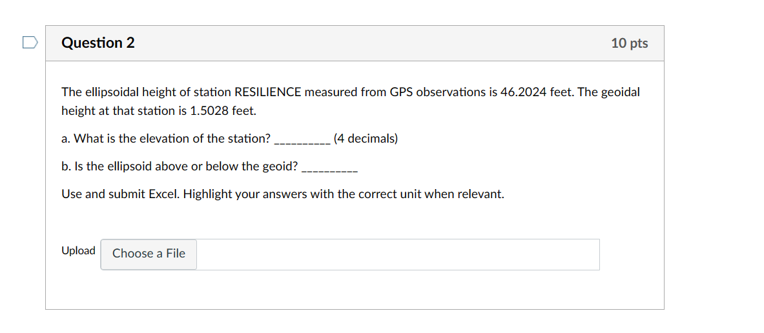Screen dimensions: 764x333
Task: Click the 1.5028 feet value
Action: [x=223, y=111]
